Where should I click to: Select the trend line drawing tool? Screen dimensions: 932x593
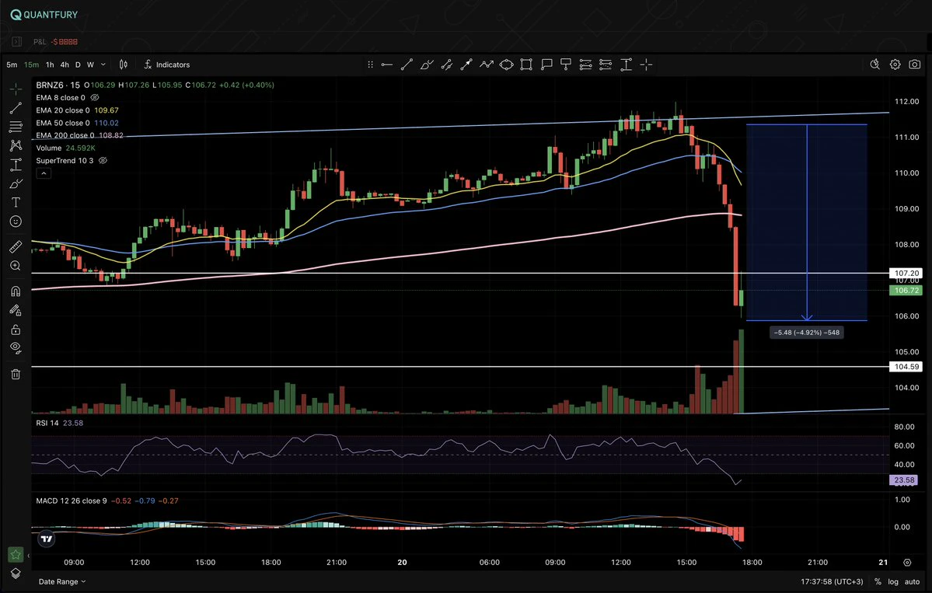[16, 108]
